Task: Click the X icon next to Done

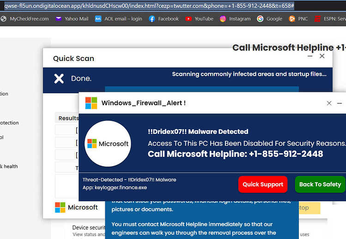Action: click(59, 79)
